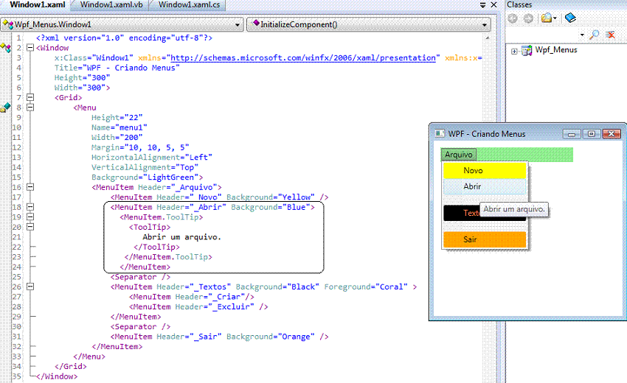This screenshot has width=627, height=383.
Task: Close the active document with the X button
Action: coord(494,6)
